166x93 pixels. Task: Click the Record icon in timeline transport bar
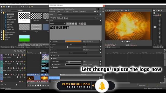tap(28, 85)
